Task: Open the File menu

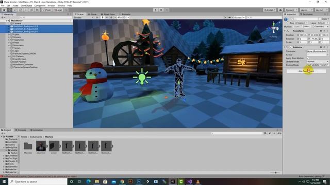Action: tap(3, 6)
